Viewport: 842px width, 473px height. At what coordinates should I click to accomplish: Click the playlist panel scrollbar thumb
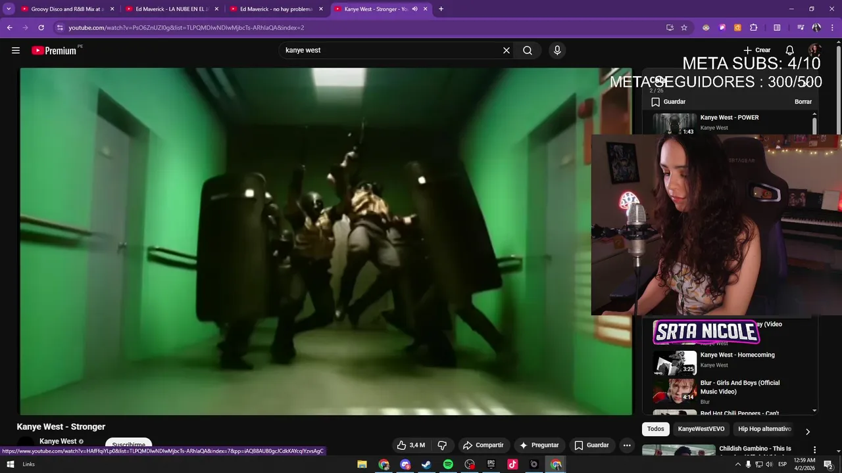click(814, 126)
